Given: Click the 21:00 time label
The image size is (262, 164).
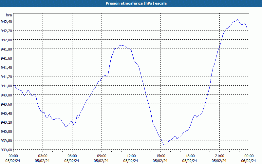Looking at the screenshot, I should click(219, 156).
